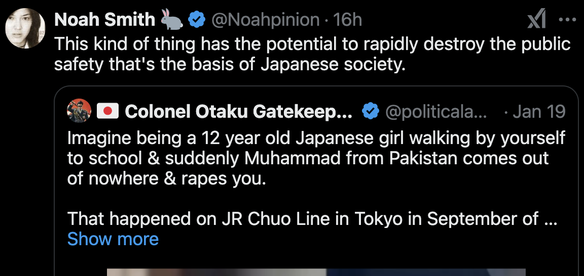Image resolution: width=584 pixels, height=276 pixels.
Task: Visit the @Noahpinion handle link
Action: [x=265, y=20]
